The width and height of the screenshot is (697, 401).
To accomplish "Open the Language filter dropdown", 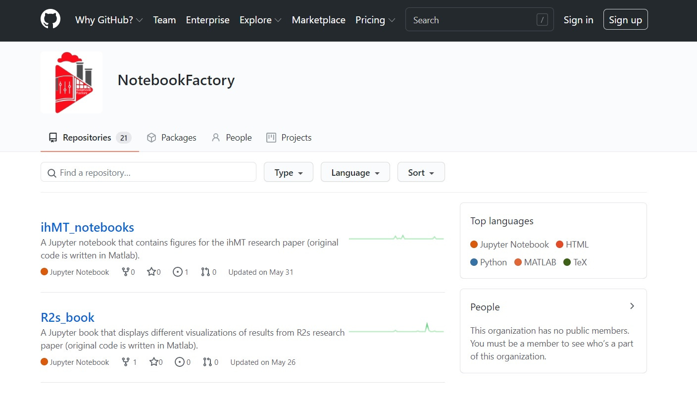I will 355,172.
